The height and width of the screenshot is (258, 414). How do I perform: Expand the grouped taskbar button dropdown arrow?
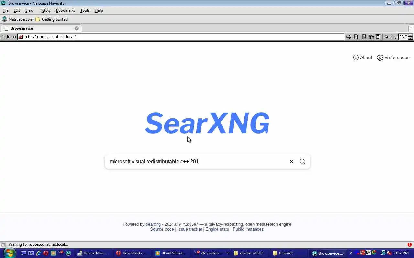point(228,253)
